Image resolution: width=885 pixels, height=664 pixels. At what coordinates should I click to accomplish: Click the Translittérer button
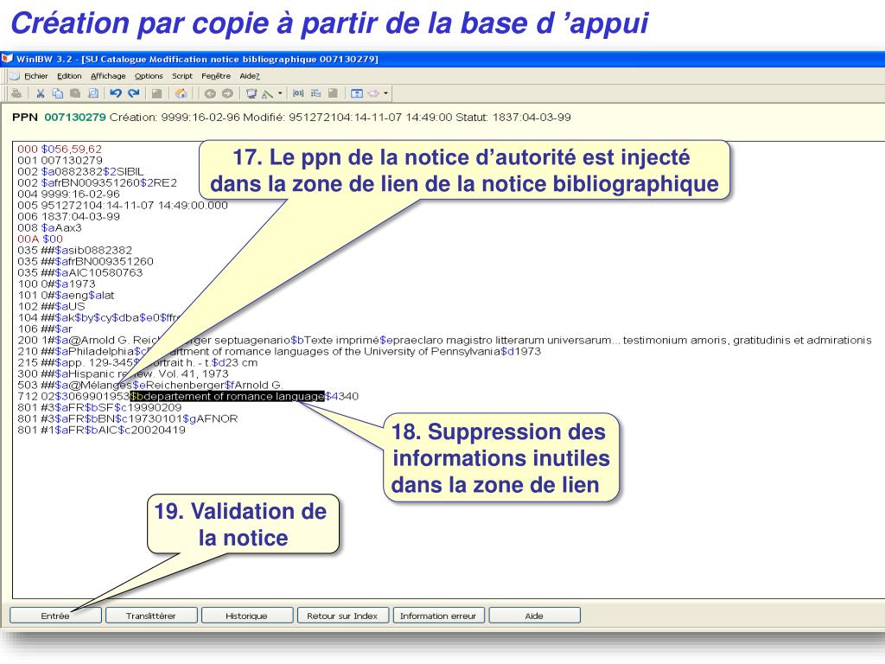pos(151,616)
